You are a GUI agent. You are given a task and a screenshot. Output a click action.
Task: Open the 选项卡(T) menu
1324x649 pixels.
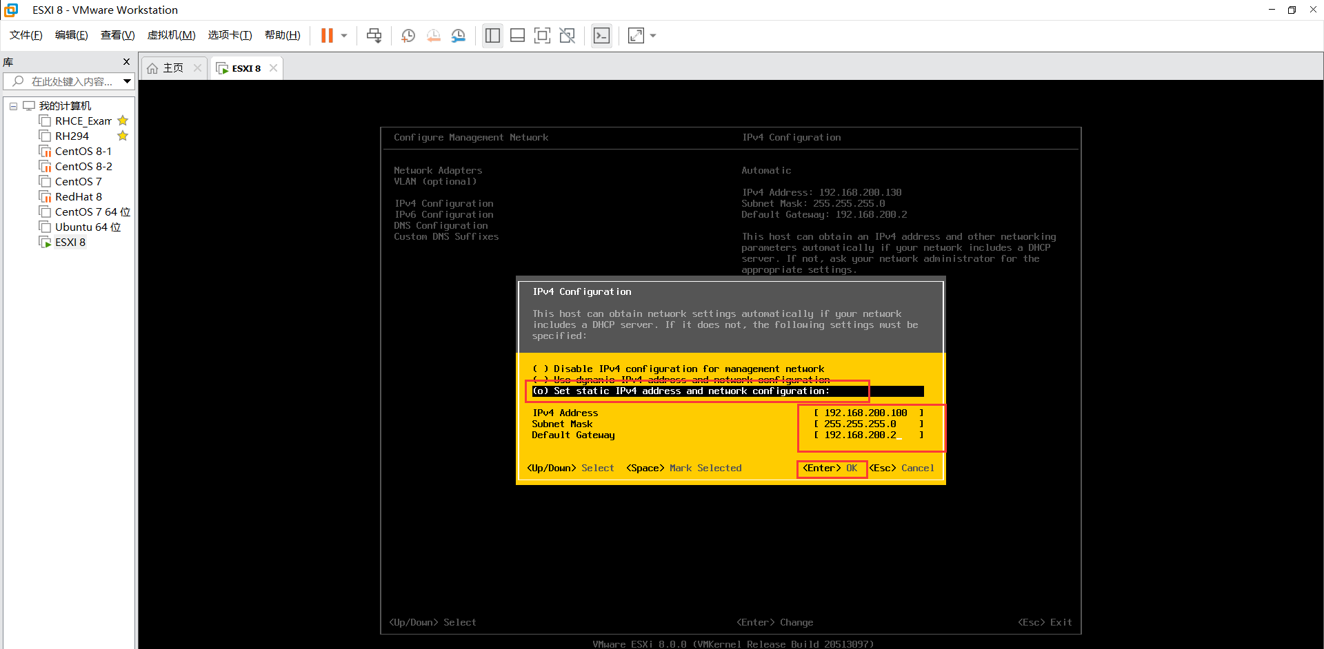coord(230,35)
